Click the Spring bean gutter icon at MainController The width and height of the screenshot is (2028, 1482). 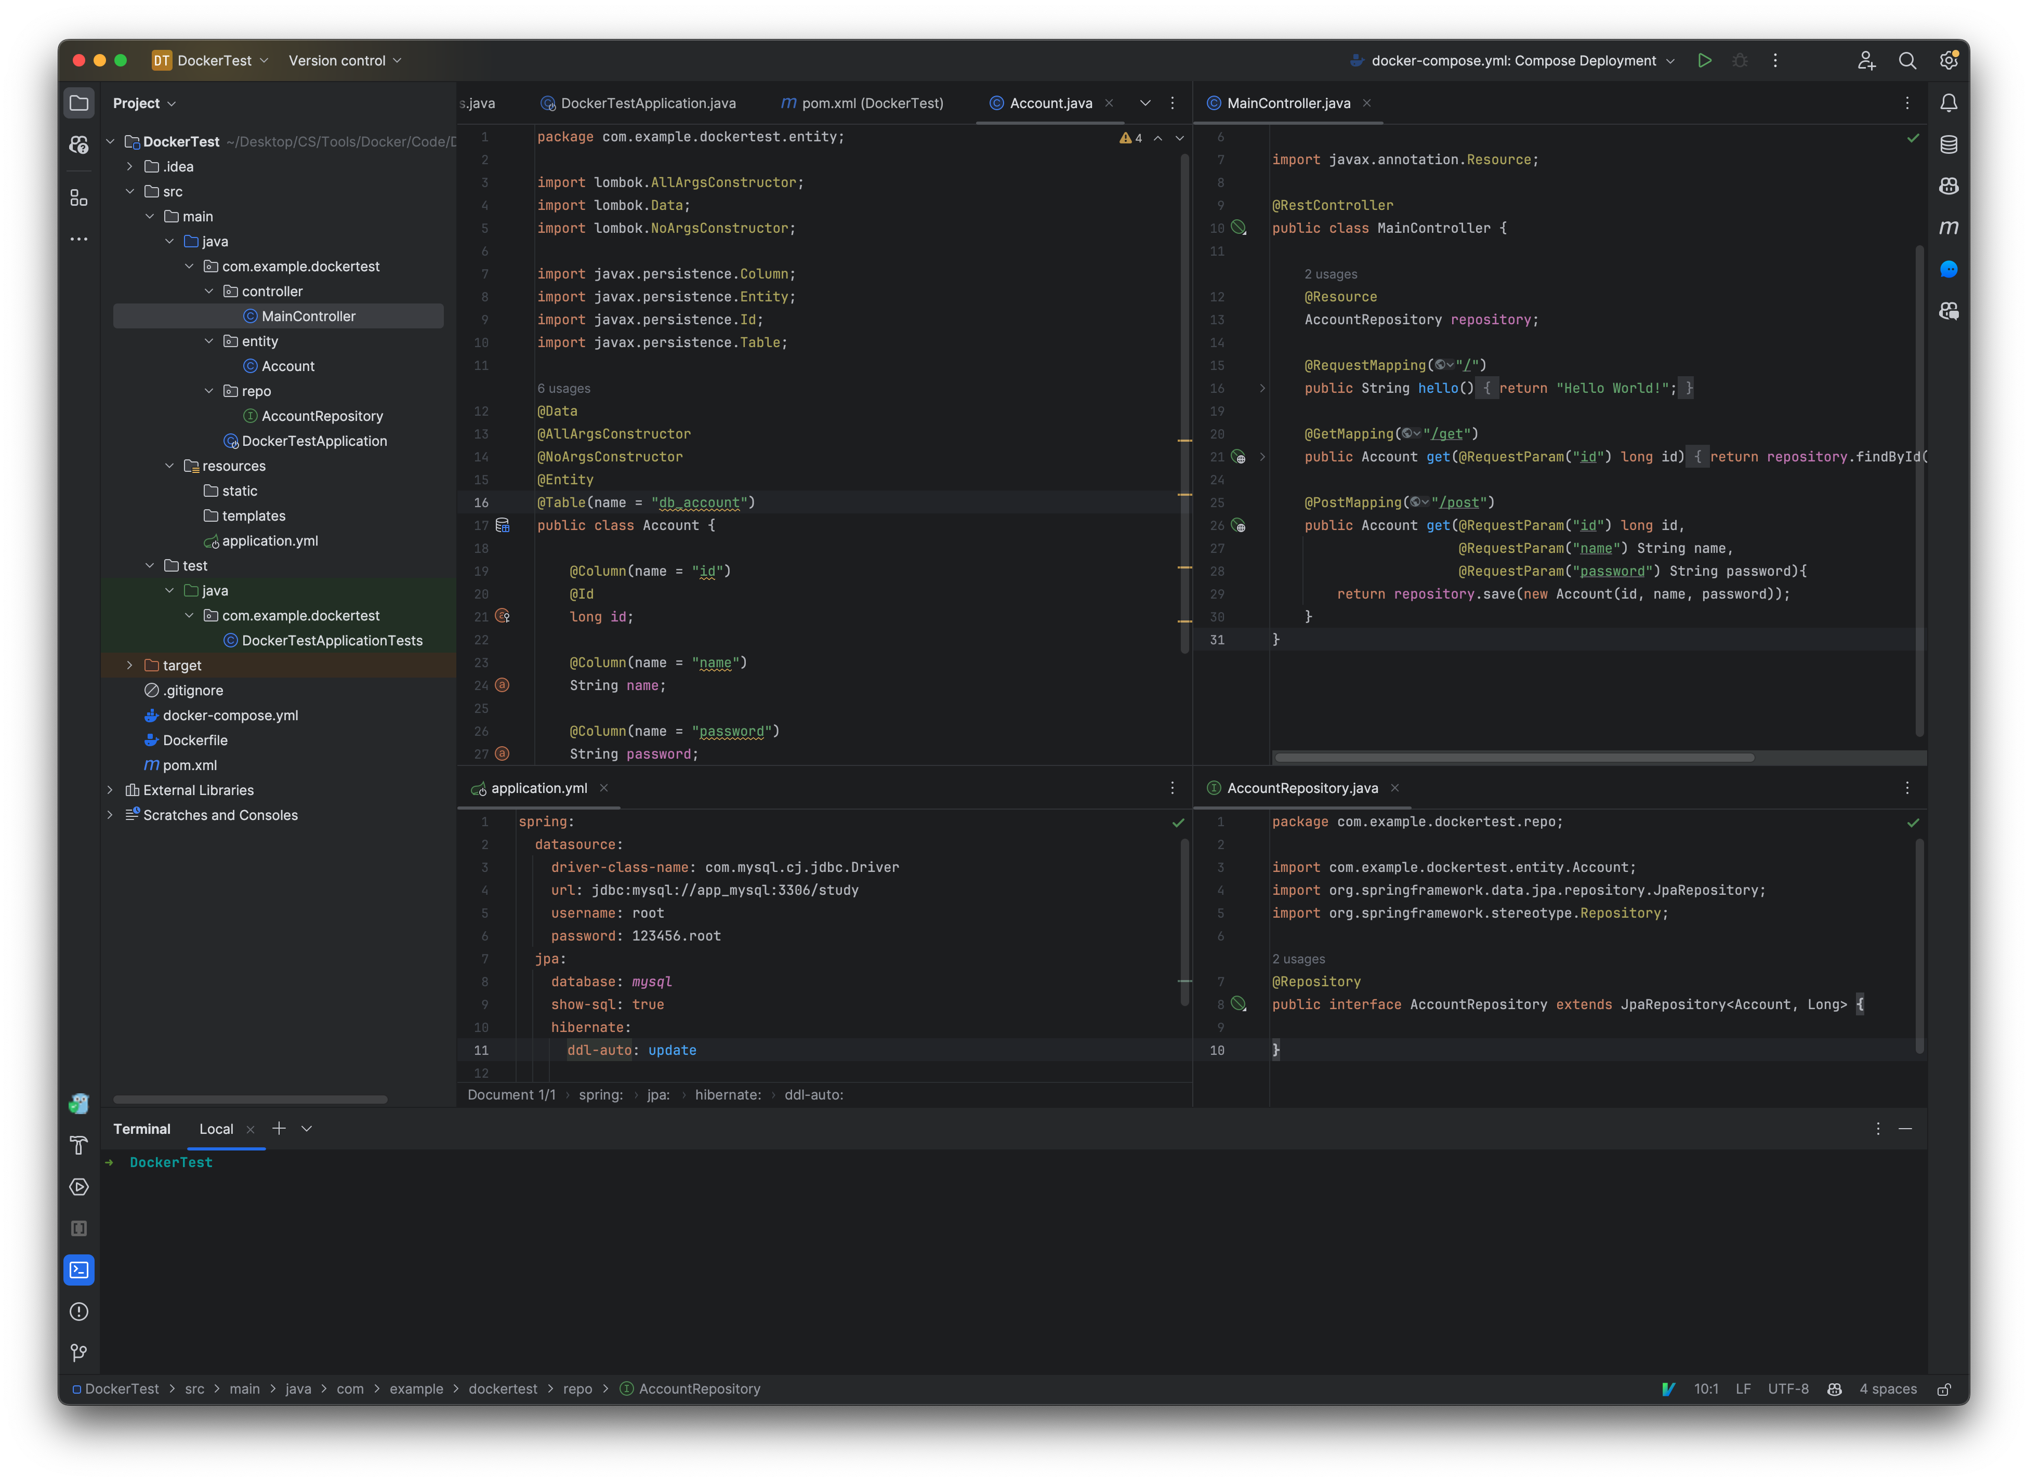[1239, 228]
